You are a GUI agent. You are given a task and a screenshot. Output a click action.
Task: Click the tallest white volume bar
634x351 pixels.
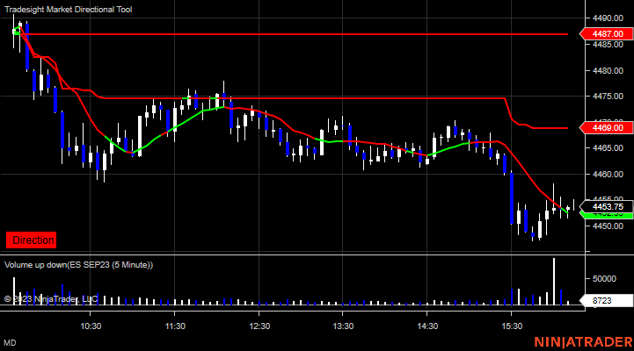point(554,282)
